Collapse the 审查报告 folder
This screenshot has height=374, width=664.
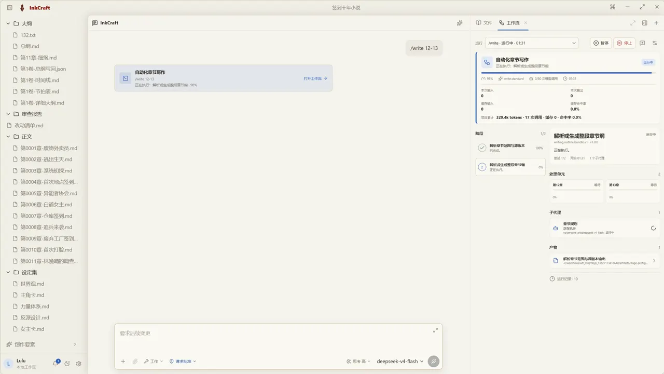click(8, 114)
